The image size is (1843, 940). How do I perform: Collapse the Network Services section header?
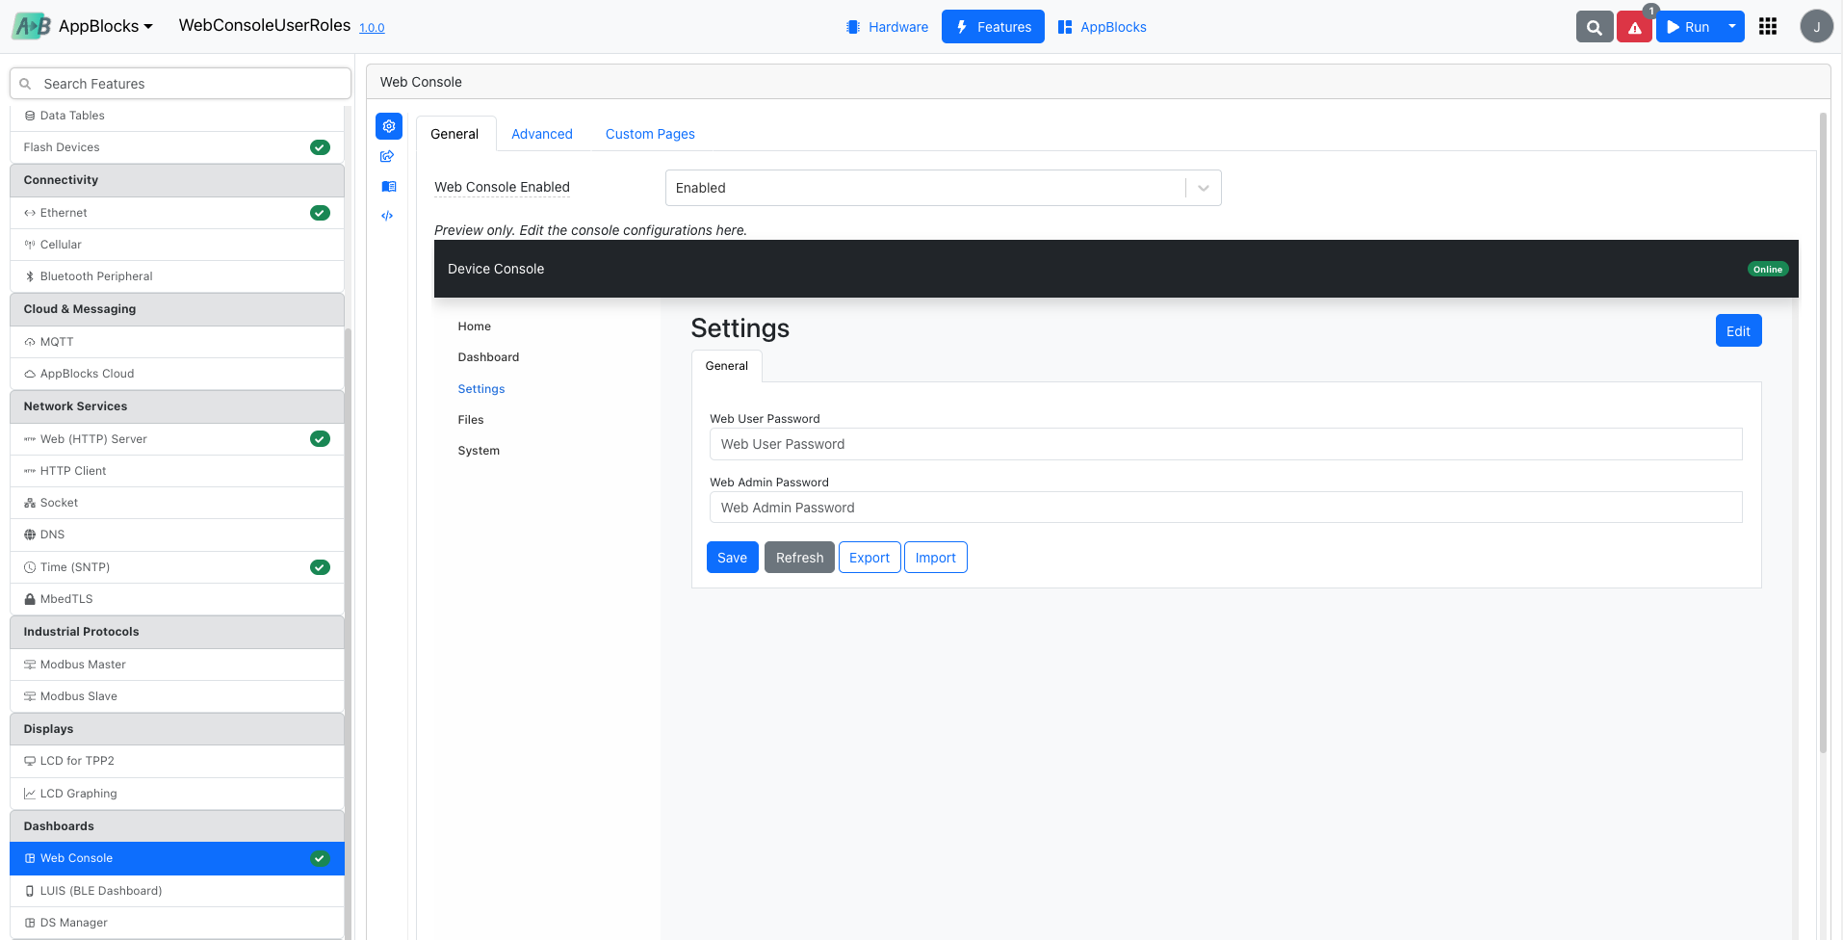tap(177, 406)
